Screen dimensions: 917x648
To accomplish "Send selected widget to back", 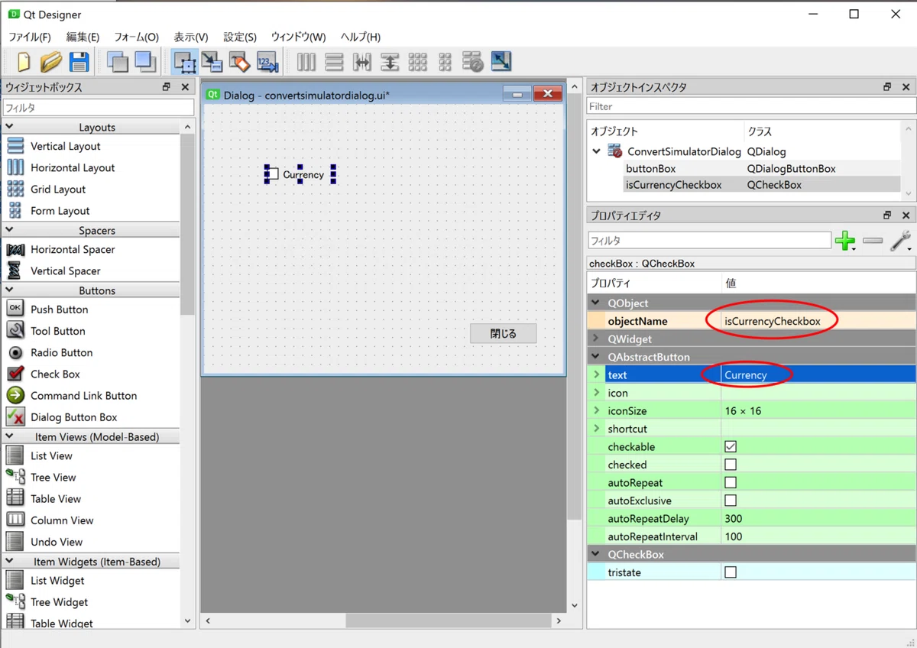I will click(118, 62).
